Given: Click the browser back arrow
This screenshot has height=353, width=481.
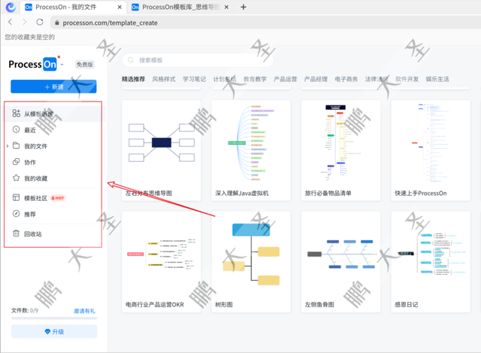Looking at the screenshot, I should coord(10,22).
